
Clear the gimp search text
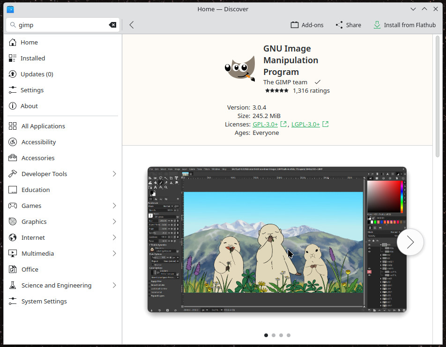tap(112, 25)
